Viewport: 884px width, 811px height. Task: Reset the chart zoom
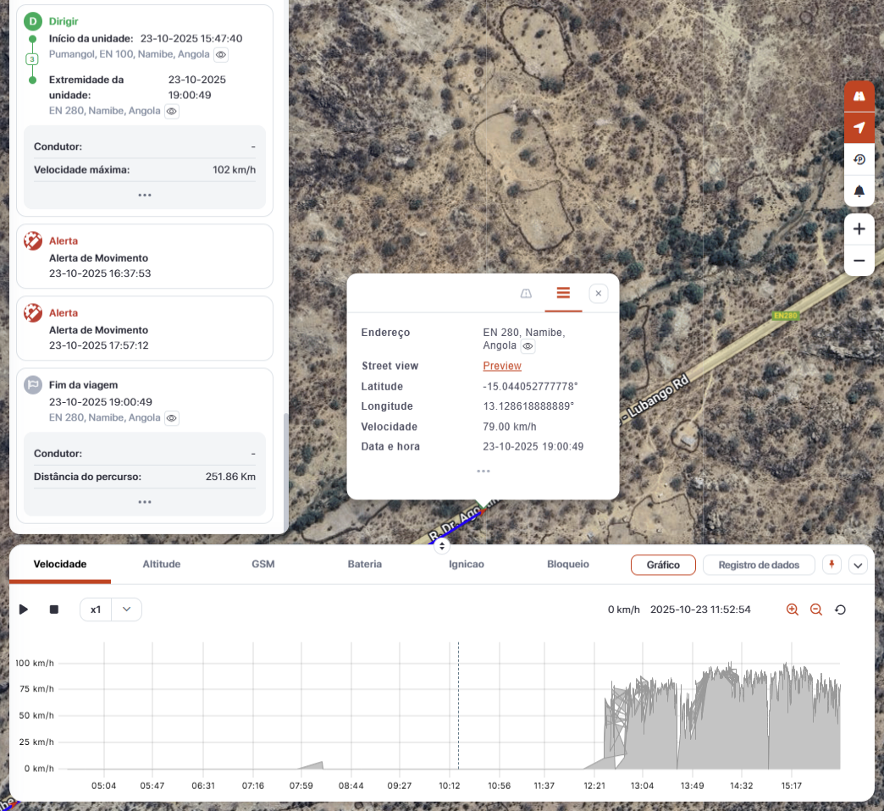[x=841, y=610]
